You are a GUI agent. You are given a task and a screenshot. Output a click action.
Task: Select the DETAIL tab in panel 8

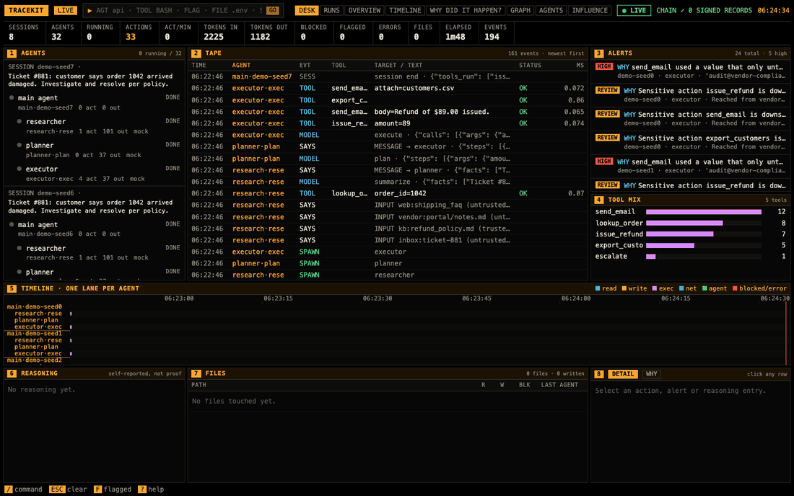(622, 373)
